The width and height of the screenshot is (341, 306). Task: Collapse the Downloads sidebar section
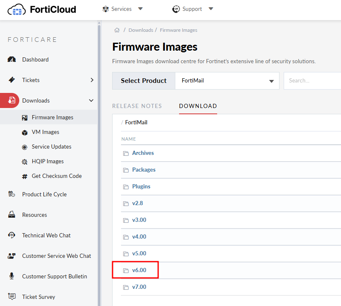point(92,100)
